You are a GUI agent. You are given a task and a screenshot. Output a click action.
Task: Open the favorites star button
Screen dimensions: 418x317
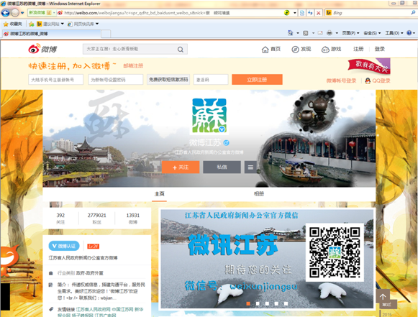pyautogui.click(x=13, y=24)
